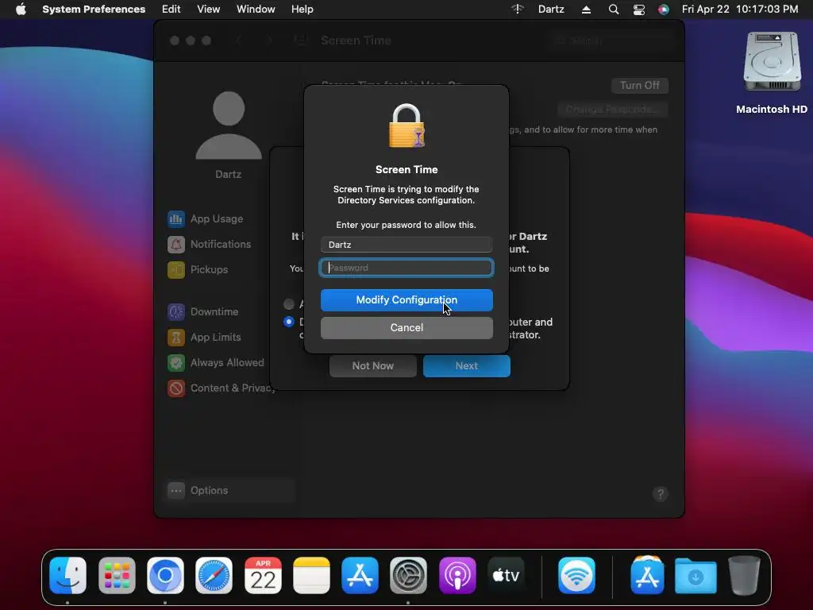Click the Turn Off button
Viewport: 813px width, 610px height.
(x=640, y=86)
